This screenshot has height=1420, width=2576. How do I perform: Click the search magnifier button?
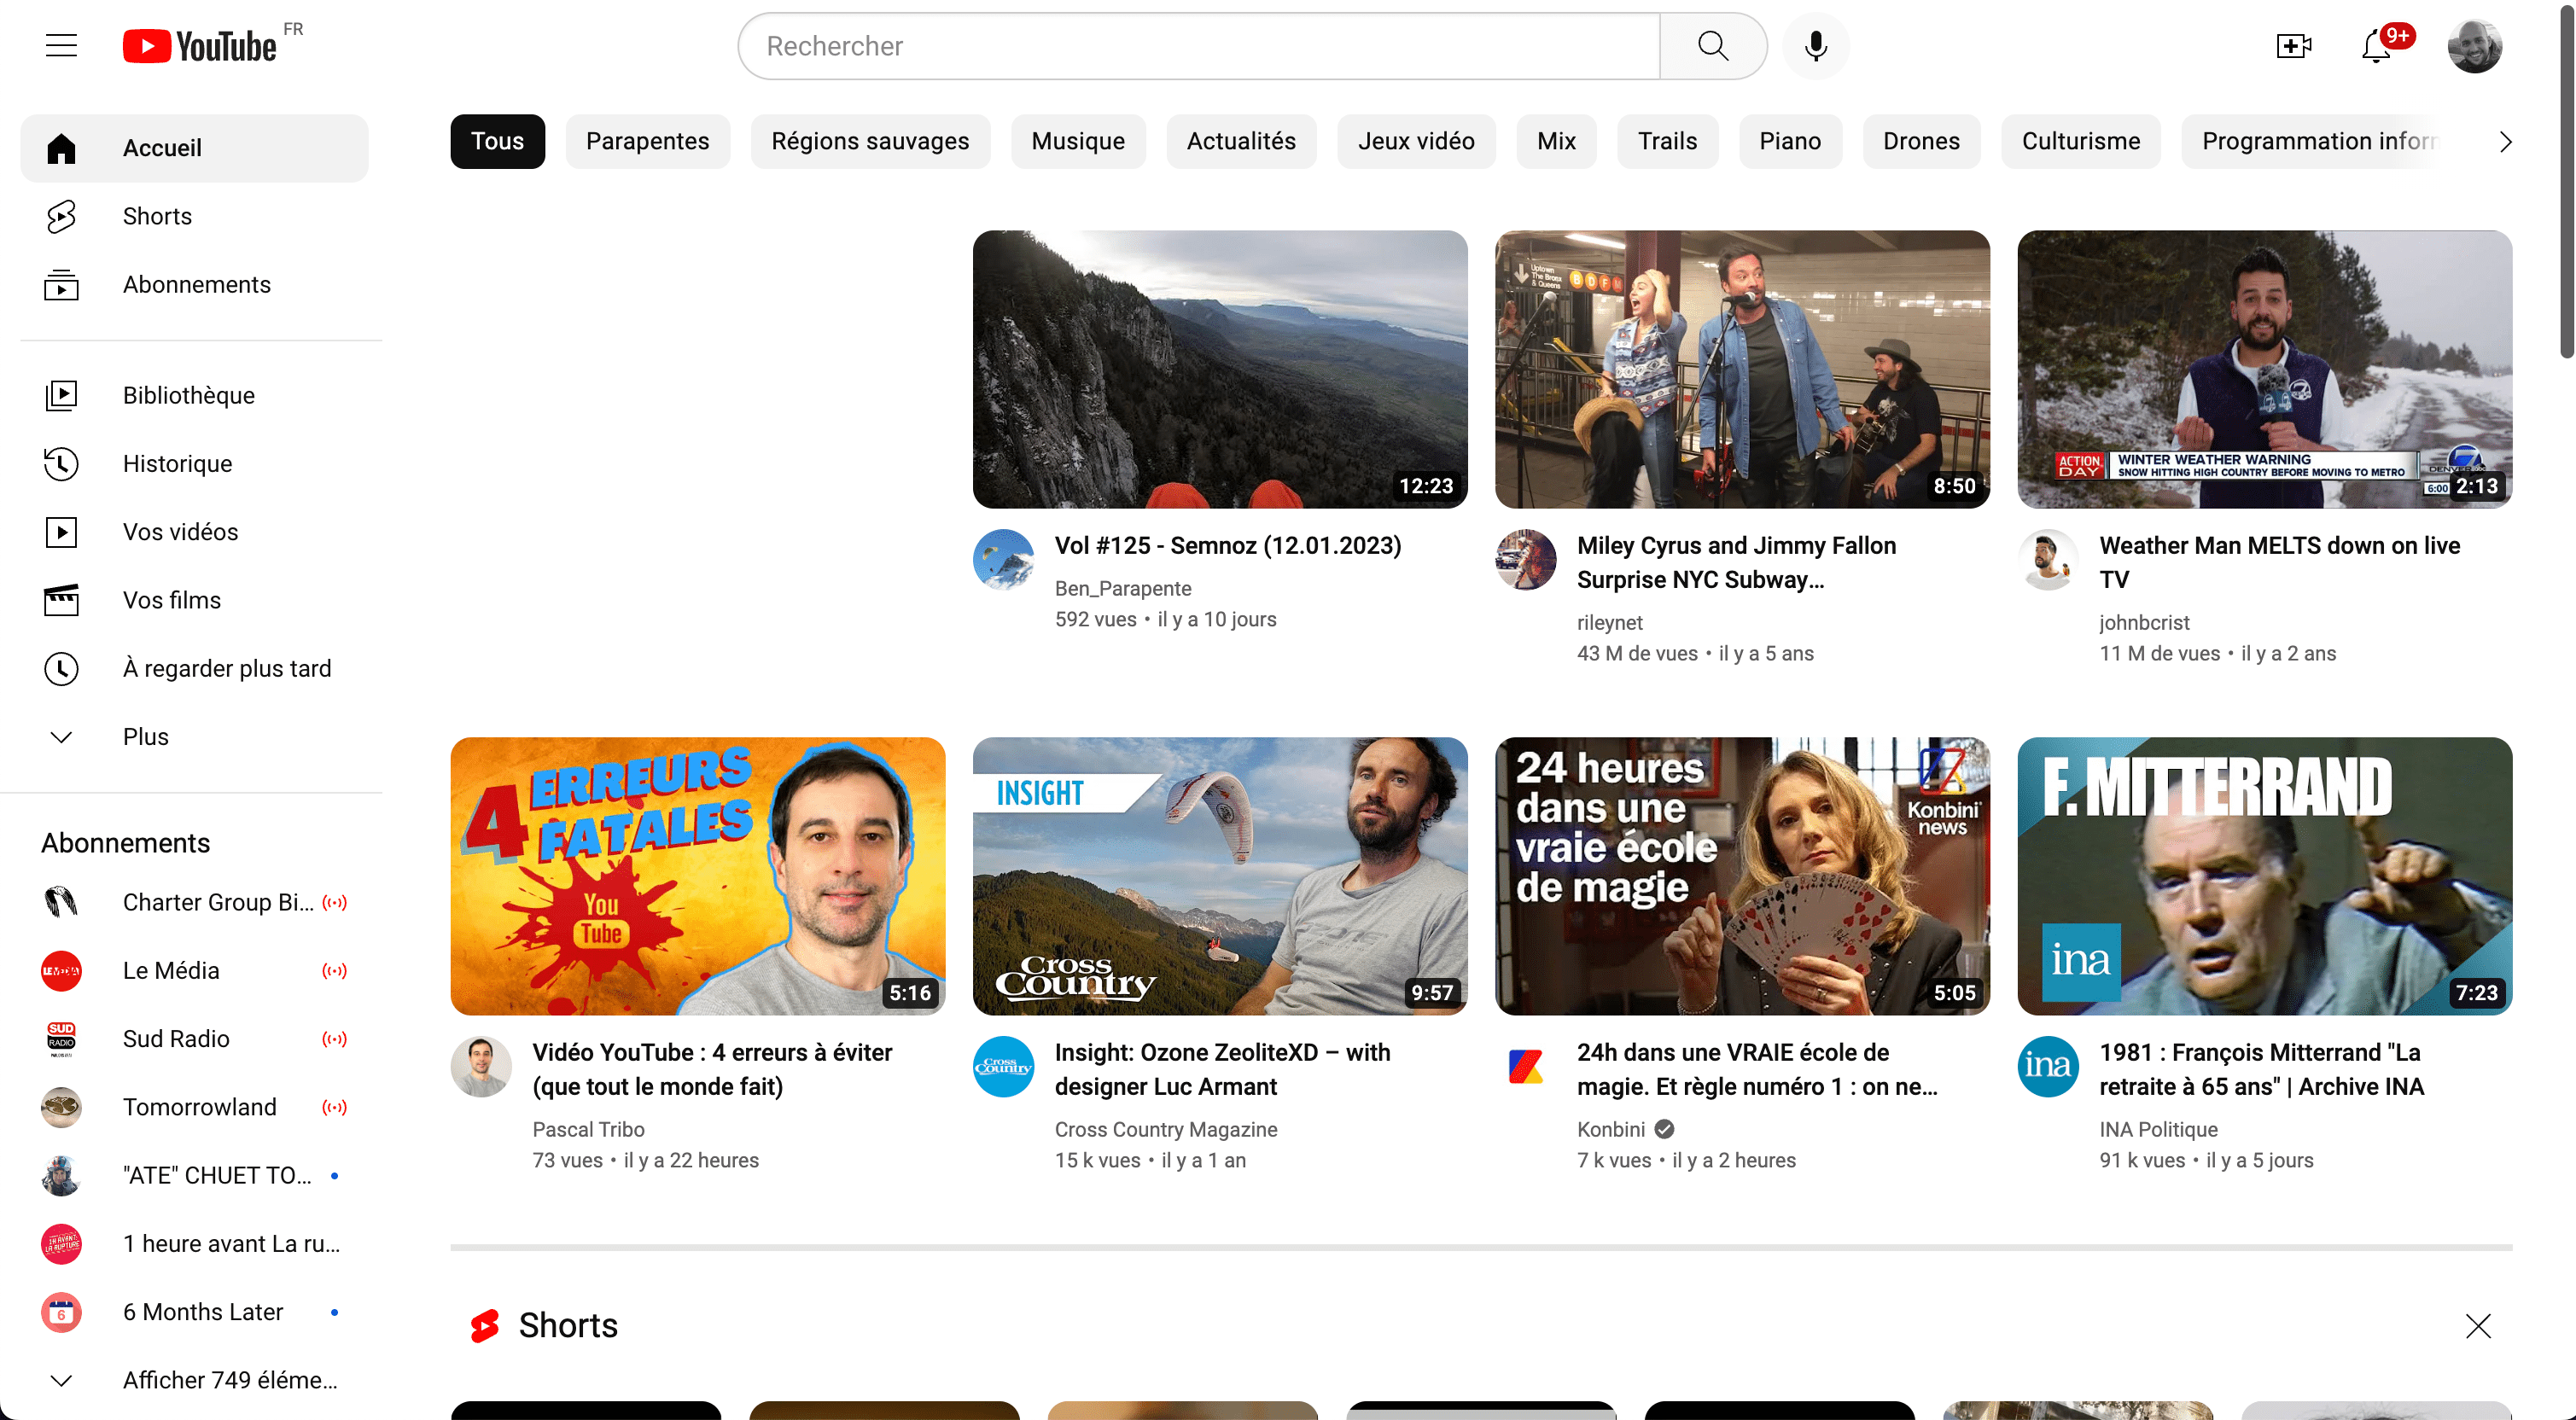click(x=1712, y=46)
